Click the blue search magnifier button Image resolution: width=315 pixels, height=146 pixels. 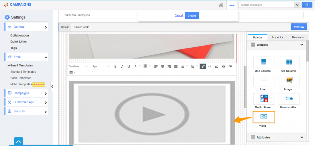(x=307, y=5)
